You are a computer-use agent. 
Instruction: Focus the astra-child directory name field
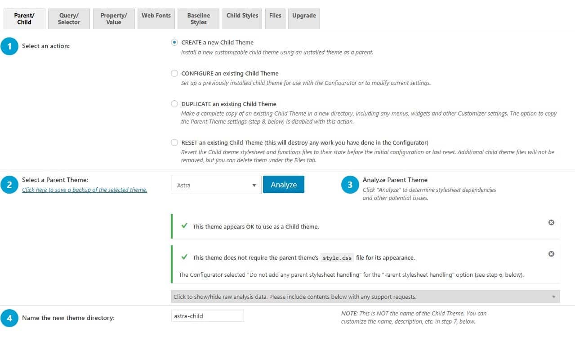[208, 316]
